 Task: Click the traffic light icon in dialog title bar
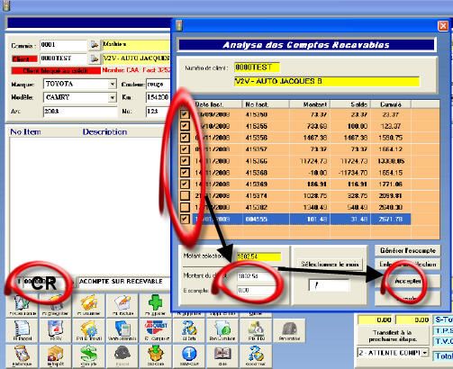[x=179, y=26]
